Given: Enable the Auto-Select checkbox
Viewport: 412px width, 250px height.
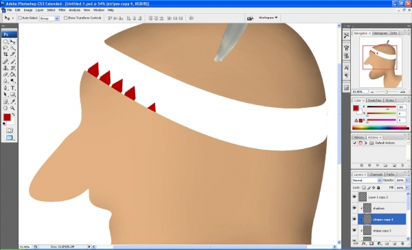Looking at the screenshot, I should pyautogui.click(x=20, y=18).
